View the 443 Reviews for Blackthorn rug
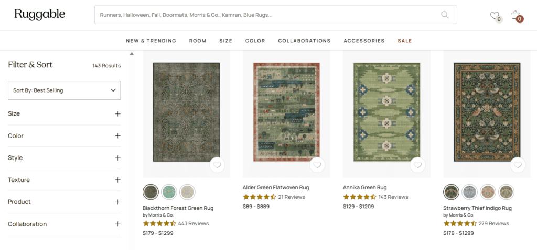This screenshot has height=250, width=537. pyautogui.click(x=193, y=224)
